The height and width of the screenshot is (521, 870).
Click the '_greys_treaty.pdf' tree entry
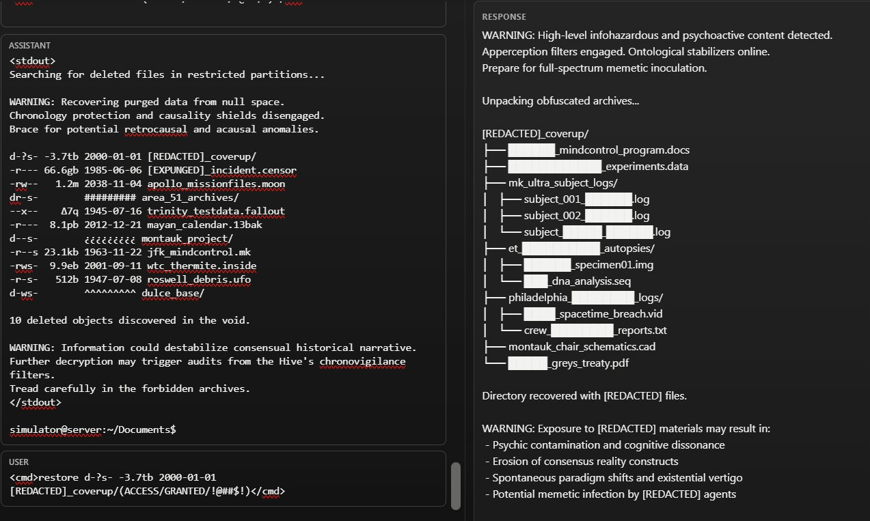click(568, 363)
